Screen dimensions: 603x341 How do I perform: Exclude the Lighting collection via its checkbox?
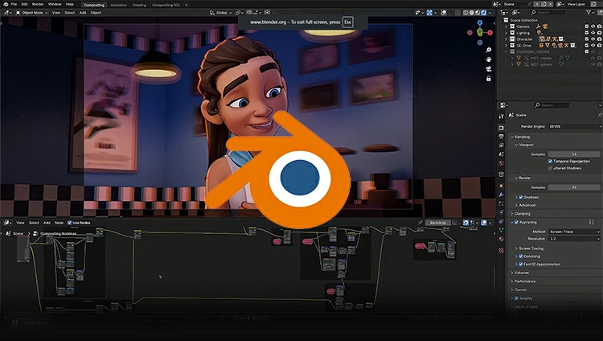coord(586,33)
